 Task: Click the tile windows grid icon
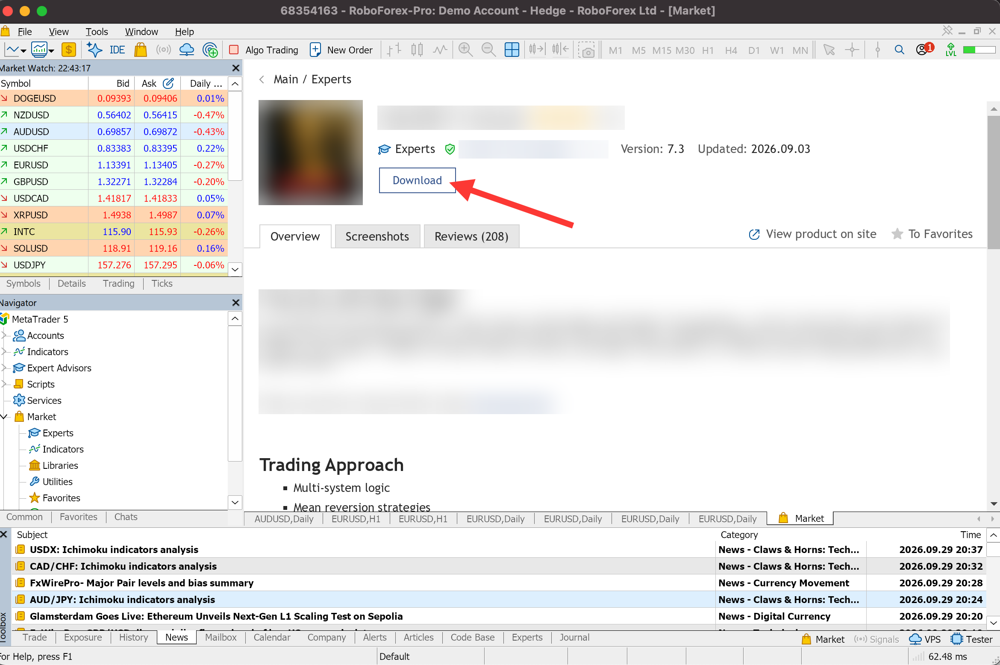(x=512, y=50)
